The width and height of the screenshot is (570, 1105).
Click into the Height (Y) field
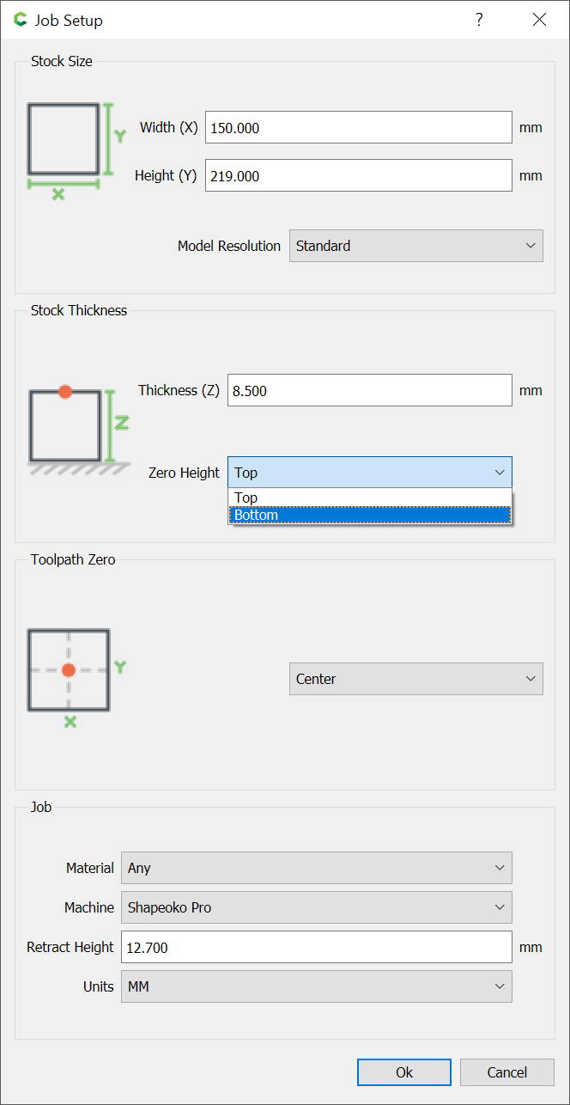(x=359, y=175)
